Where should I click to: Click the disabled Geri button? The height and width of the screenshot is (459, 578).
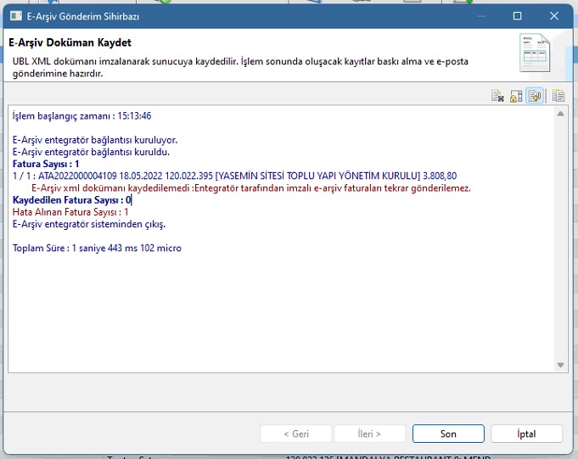coord(295,434)
